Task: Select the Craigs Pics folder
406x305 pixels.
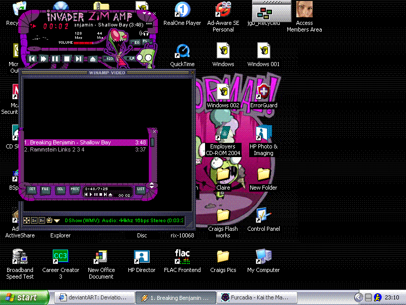Action: click(x=223, y=261)
